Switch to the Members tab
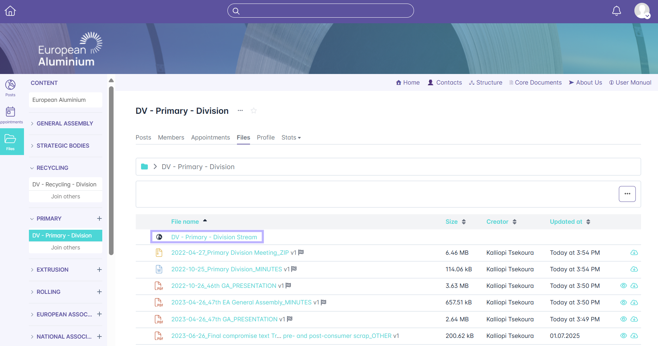 coord(171,137)
